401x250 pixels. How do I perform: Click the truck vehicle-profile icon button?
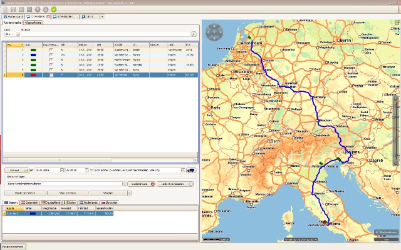191,170
